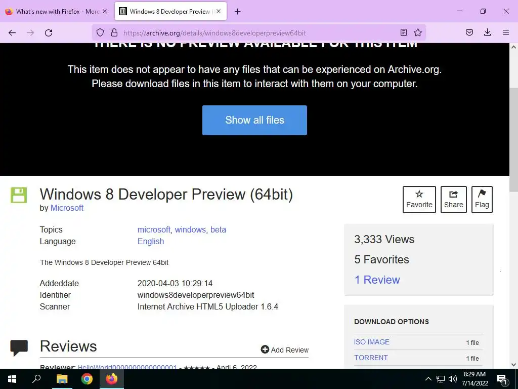Open the microsoft topic link

tap(154, 229)
